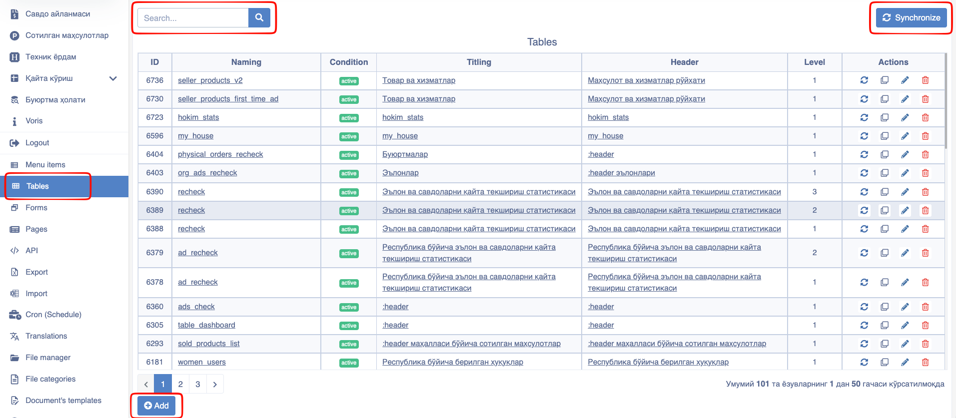This screenshot has width=956, height=418.
Task: Open Техник ёрдам sidebar item
Action: pos(50,57)
